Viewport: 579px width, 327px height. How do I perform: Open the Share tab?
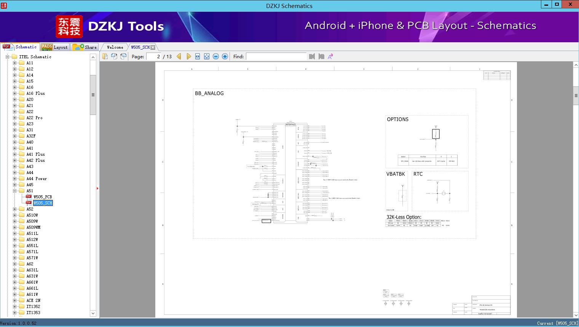pos(85,47)
